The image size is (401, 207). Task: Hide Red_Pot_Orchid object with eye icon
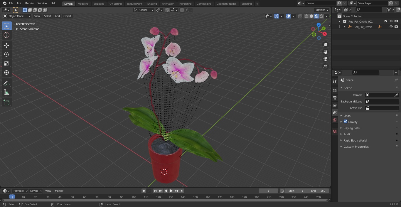(391, 27)
